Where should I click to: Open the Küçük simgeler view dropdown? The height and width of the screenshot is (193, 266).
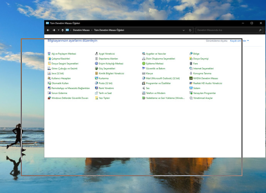point(239,41)
